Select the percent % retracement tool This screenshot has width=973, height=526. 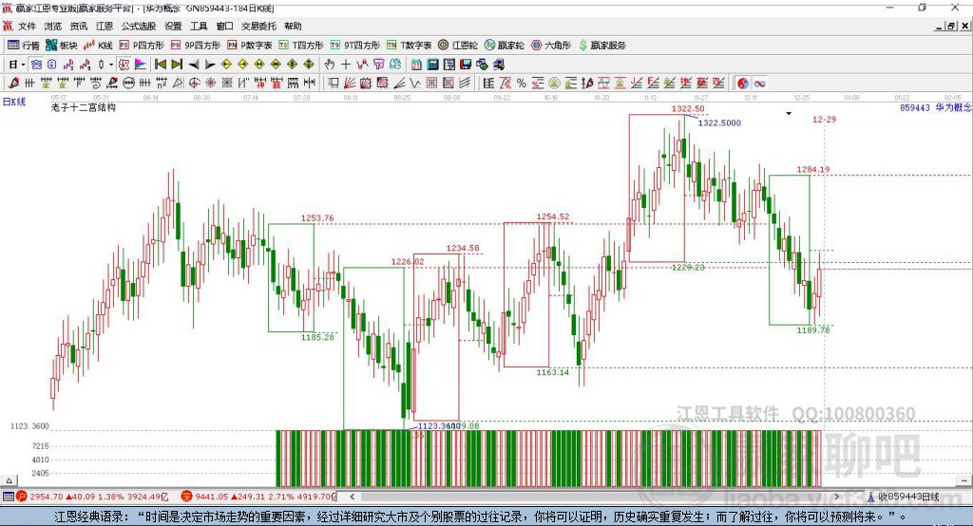click(x=522, y=84)
